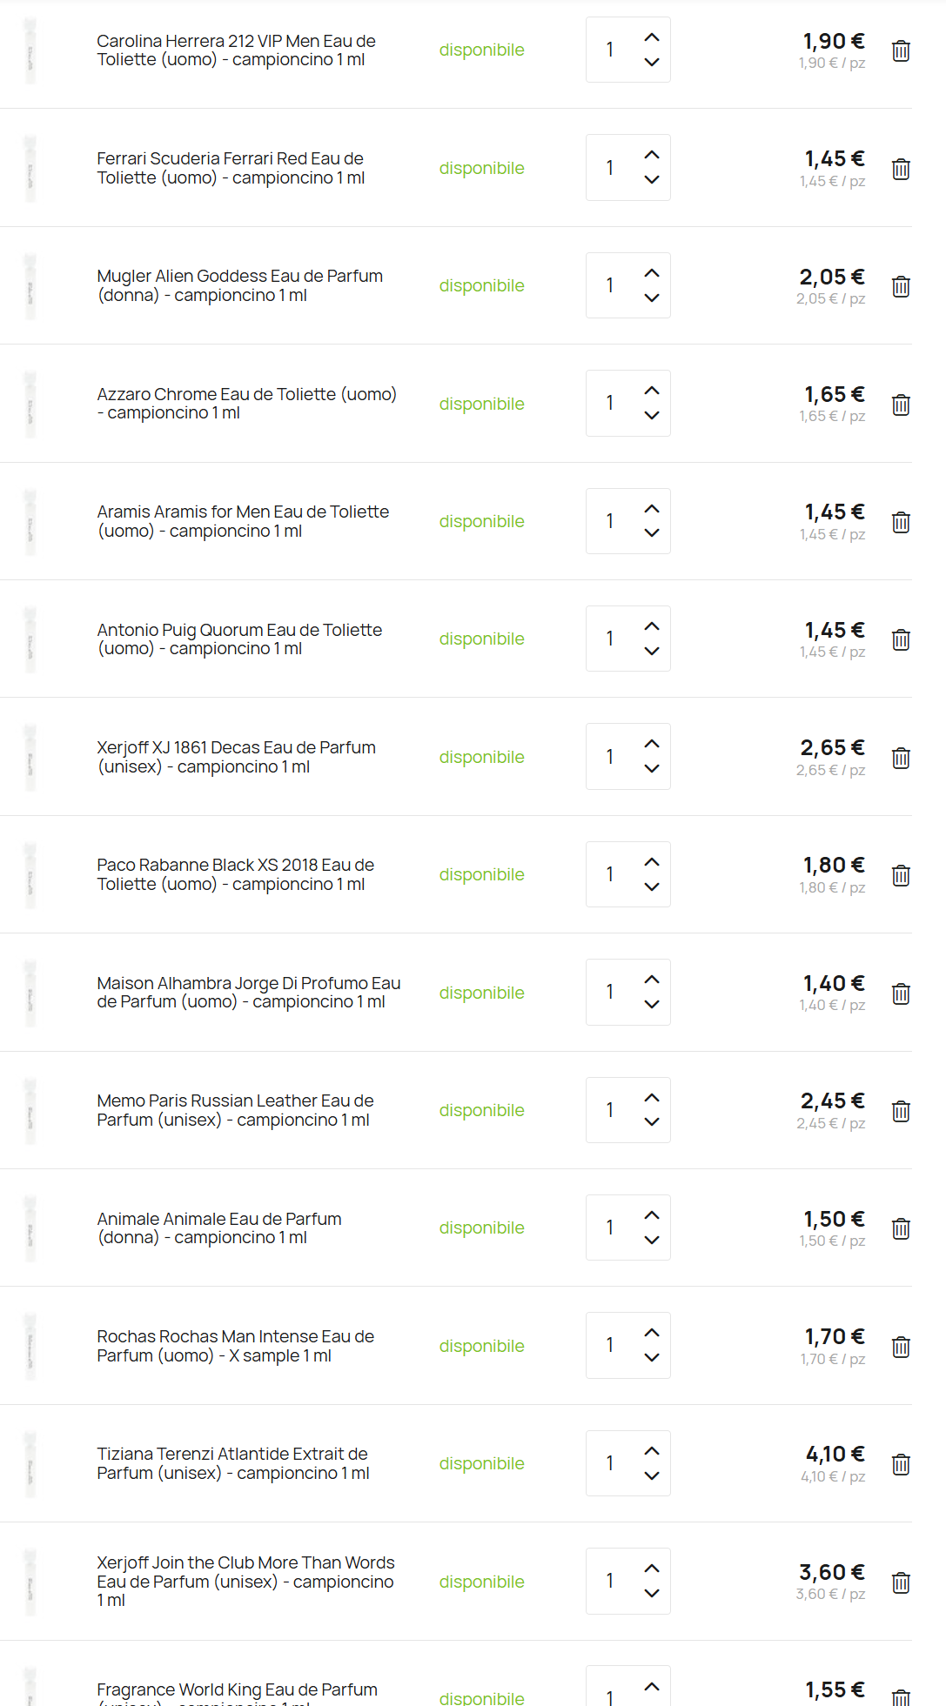Open Tiziana Terenzi Atlantide Extrait product
This screenshot has width=946, height=1706.
233,1463
